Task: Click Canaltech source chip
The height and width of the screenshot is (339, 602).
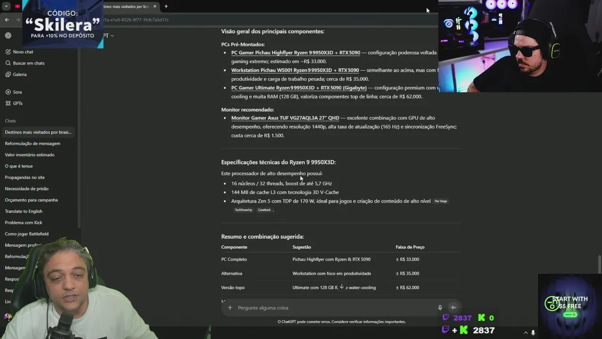Action: [264, 210]
